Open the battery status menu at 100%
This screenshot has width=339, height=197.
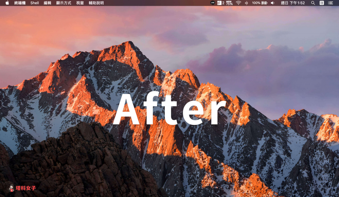click(x=260, y=3)
